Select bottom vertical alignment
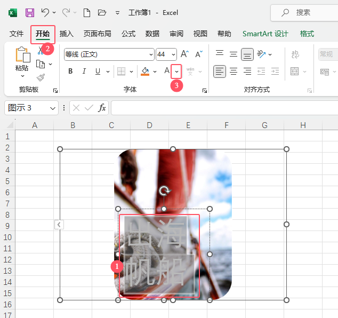338x318 pixels. coord(247,54)
